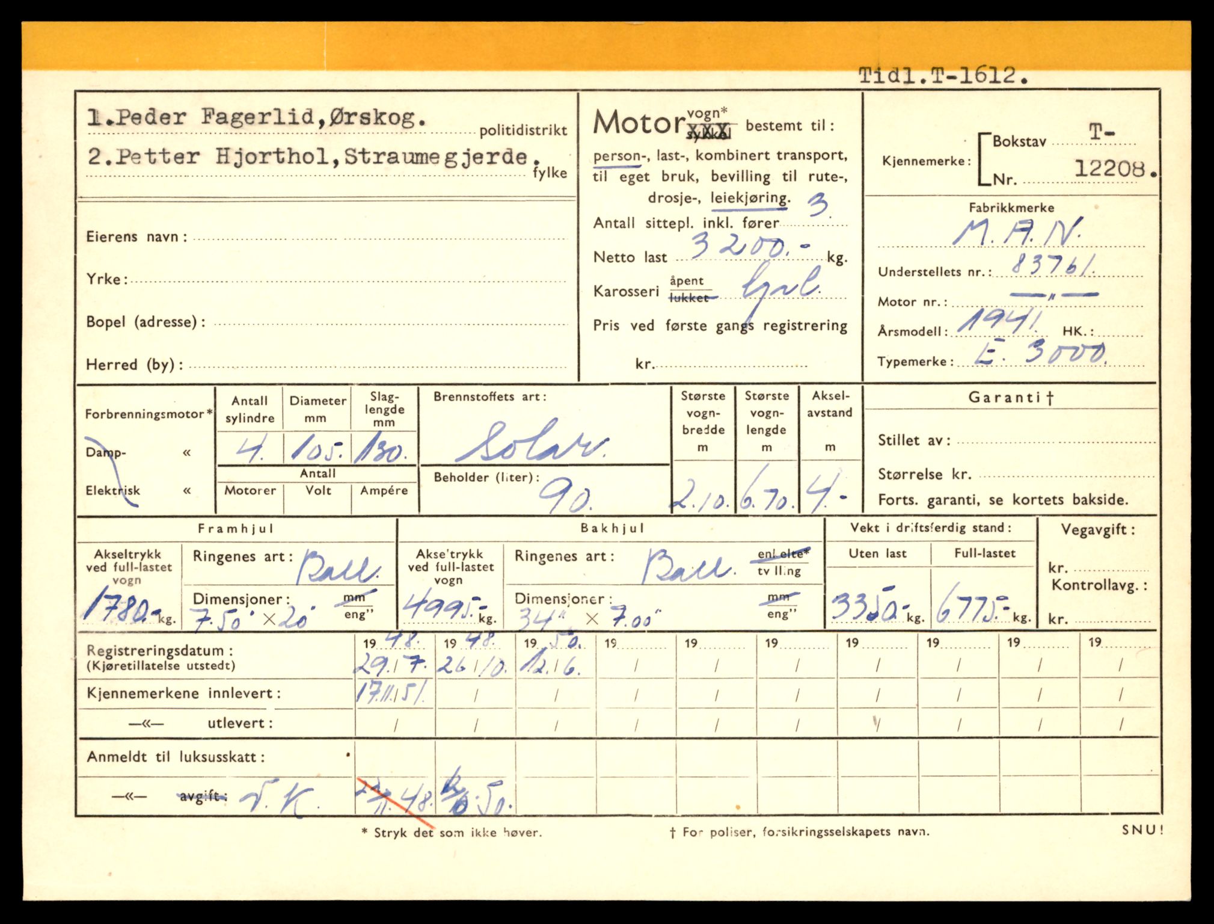This screenshot has height=924, width=1214.
Task: Click the Understellets nr. value 83761
Action: (1052, 265)
